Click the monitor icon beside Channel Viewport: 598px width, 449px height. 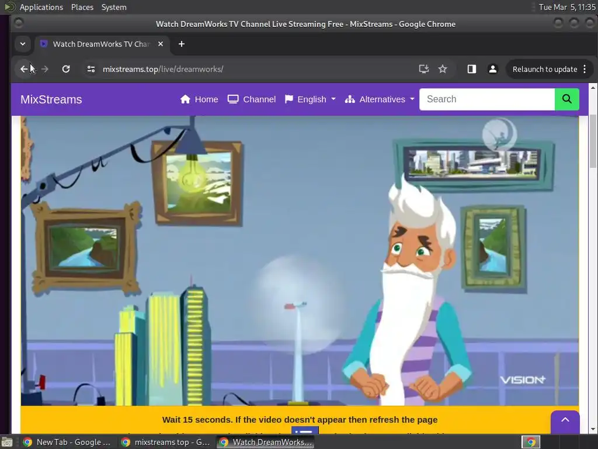(x=233, y=99)
